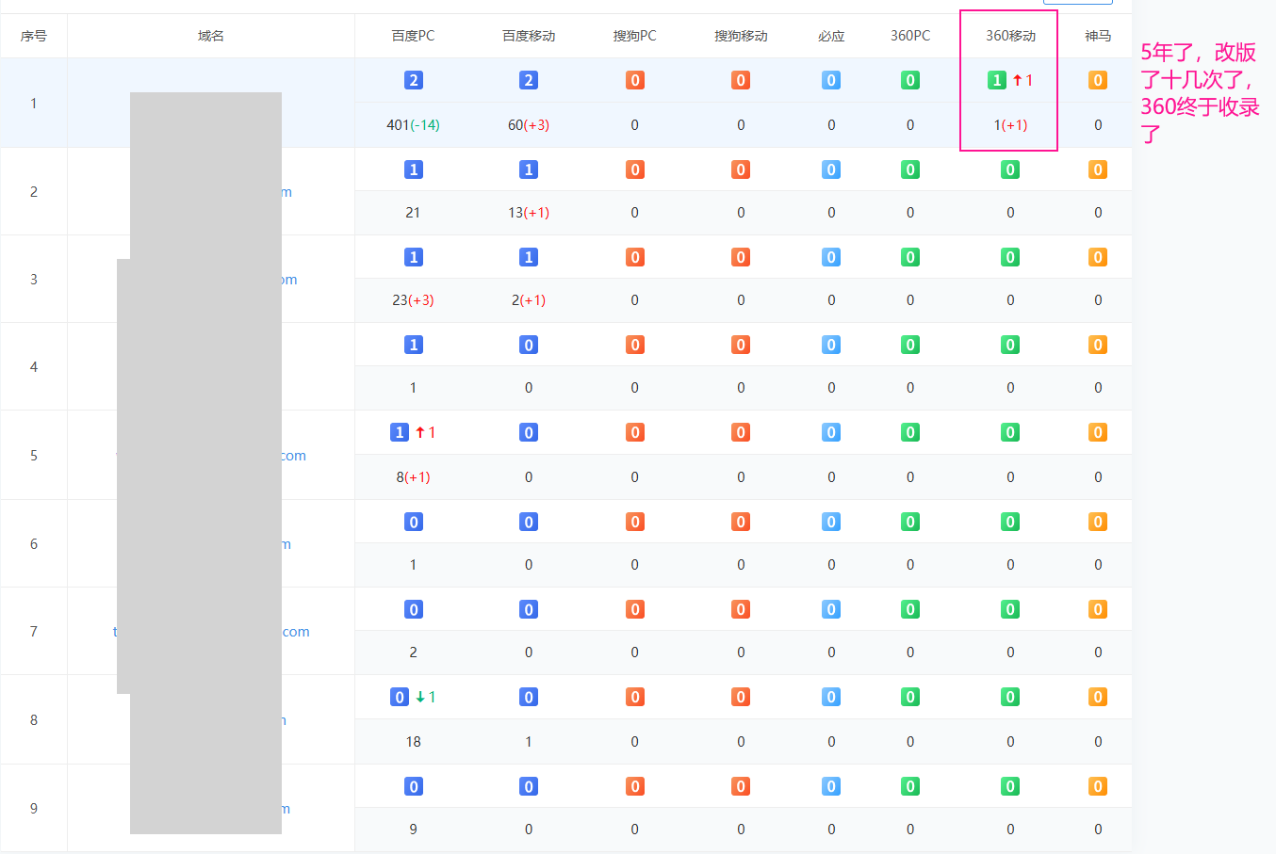Select the value 13(+1) in row 2
Viewport: 1276px width, 854px height.
point(529,213)
